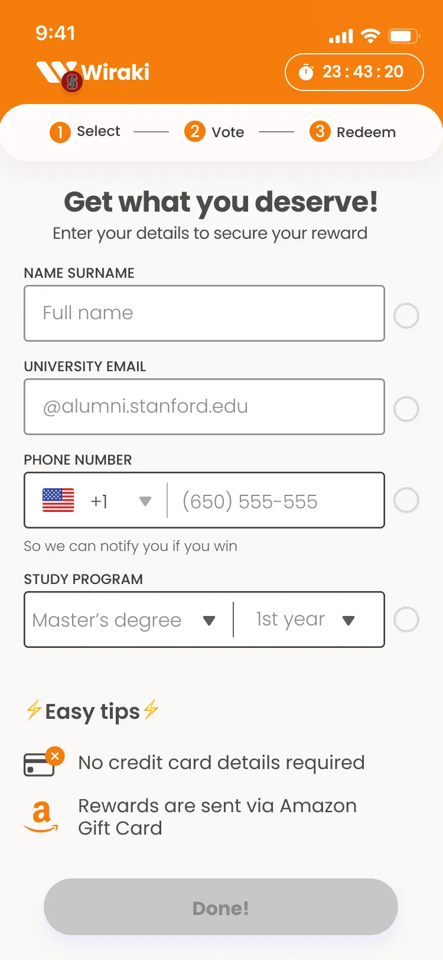Toggle the circle beside Phone Number field

tap(406, 501)
